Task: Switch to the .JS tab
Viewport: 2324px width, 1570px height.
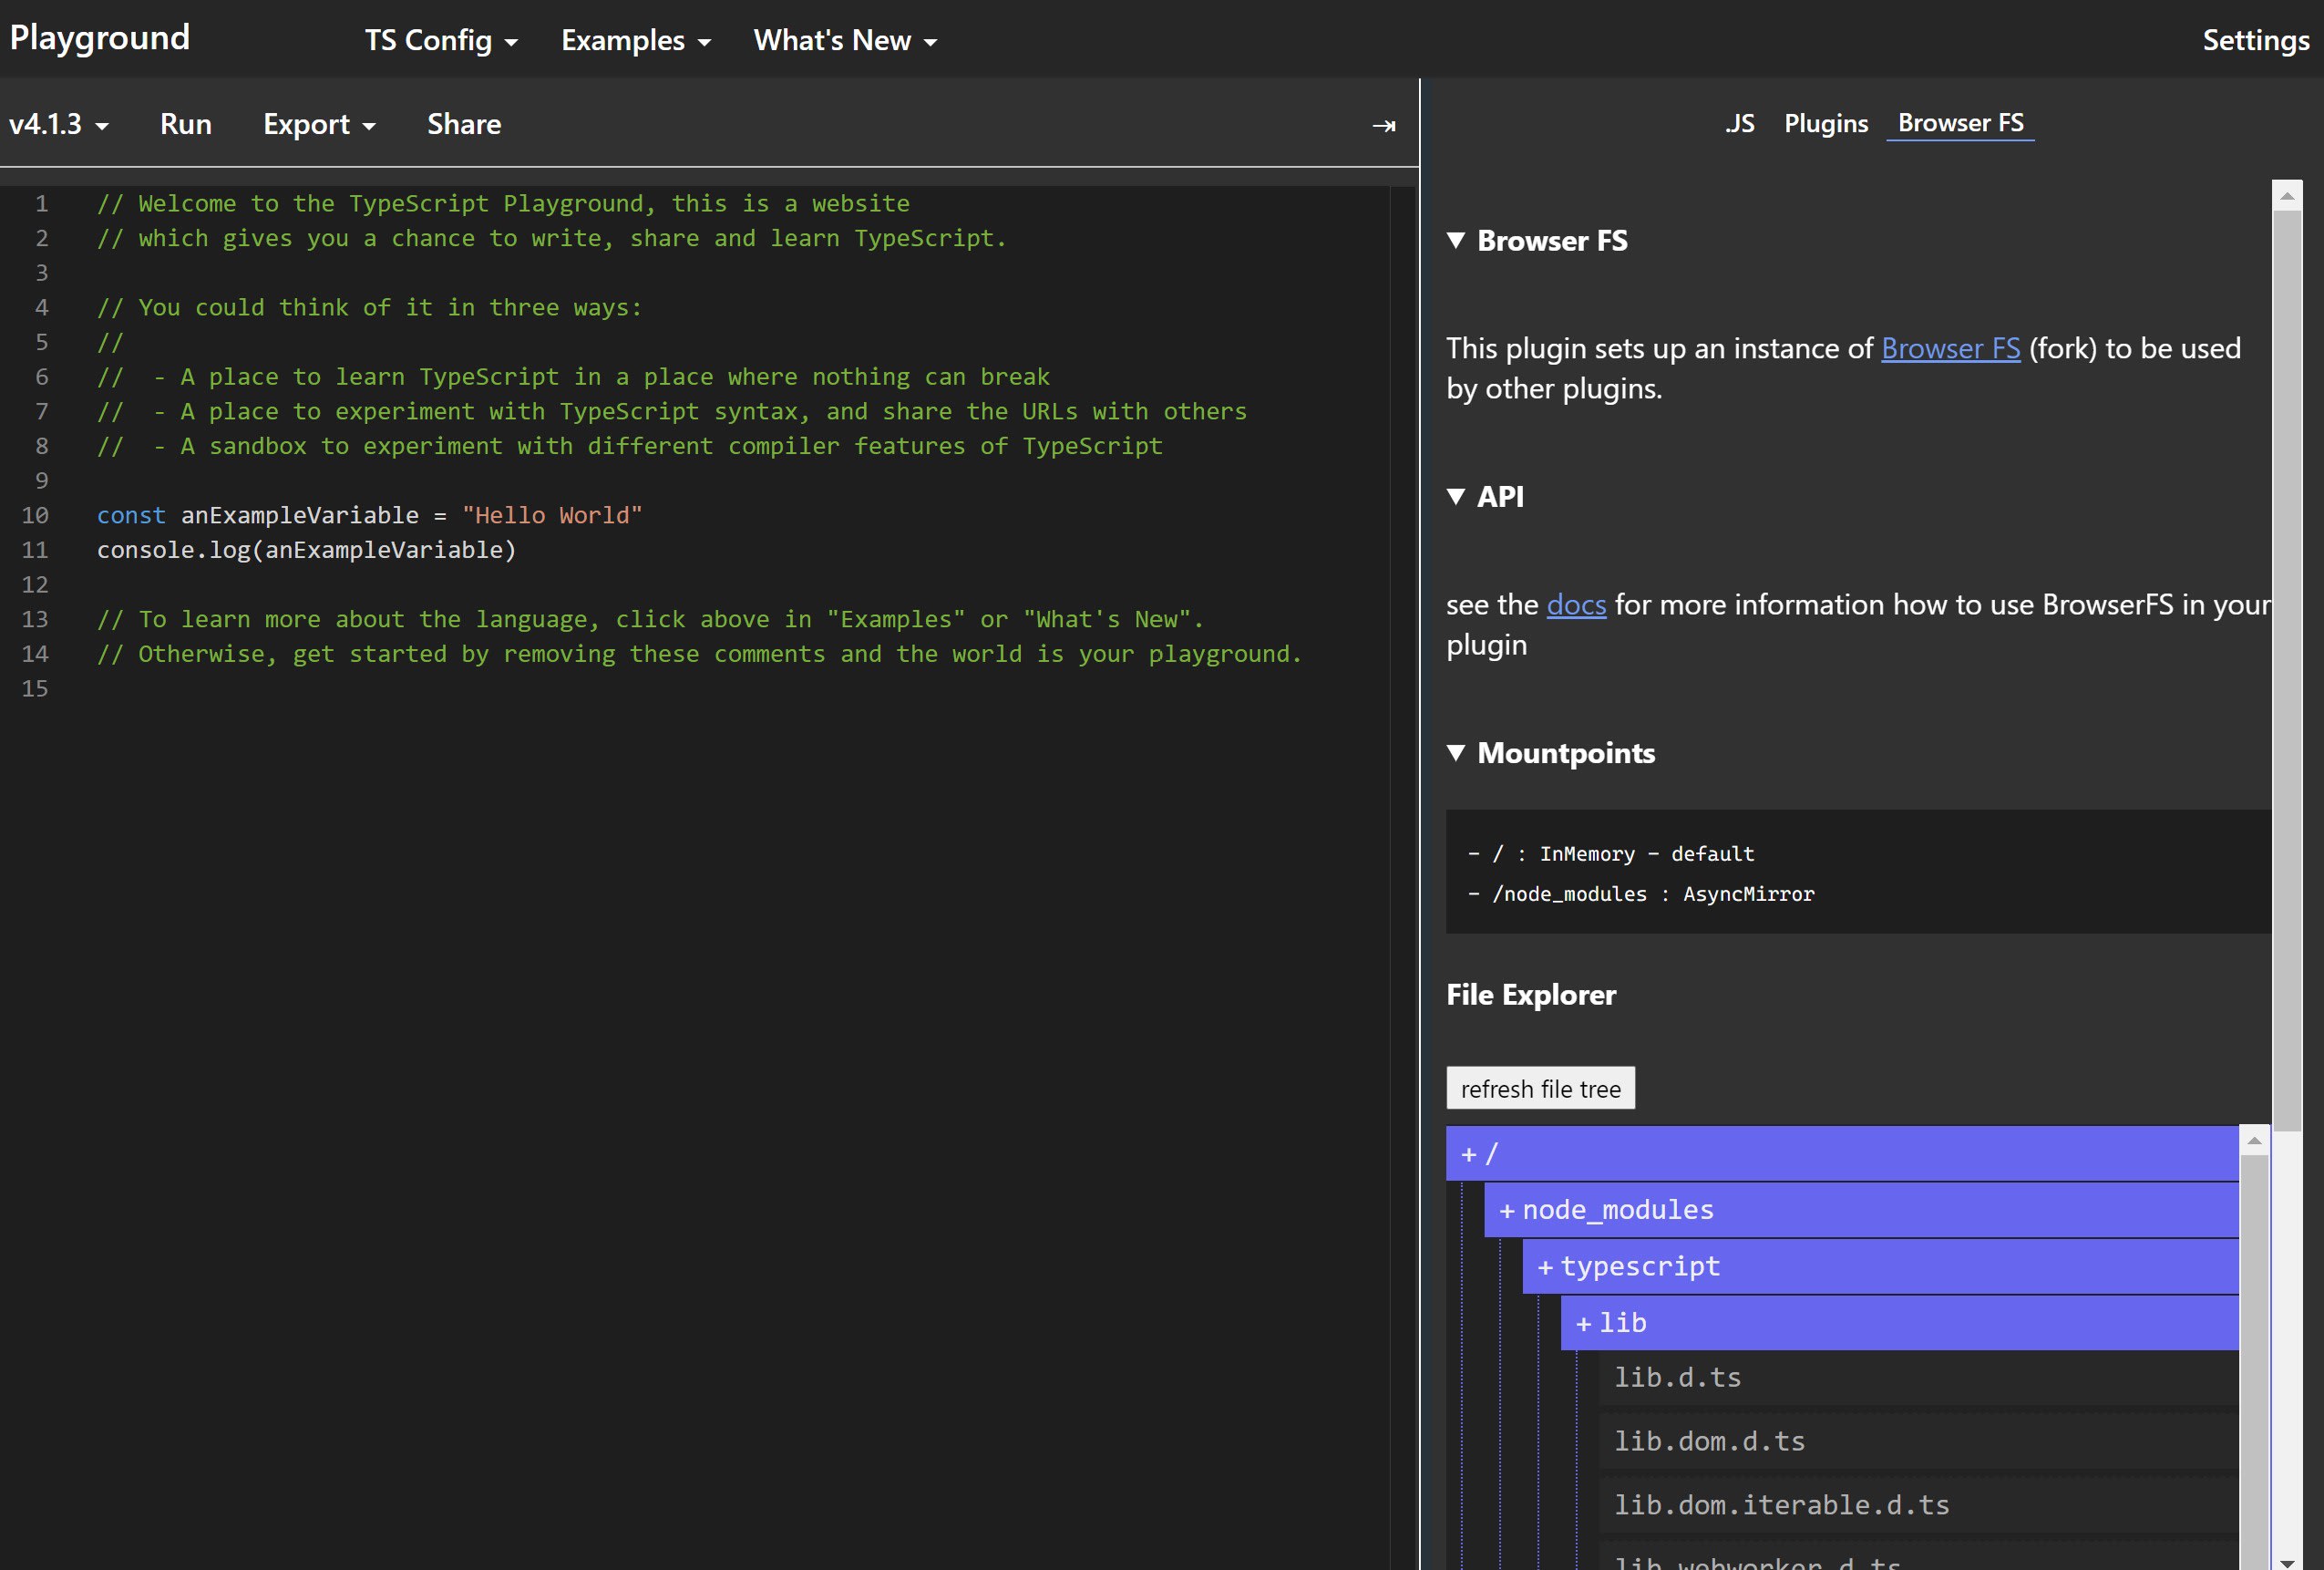Action: tap(1739, 123)
